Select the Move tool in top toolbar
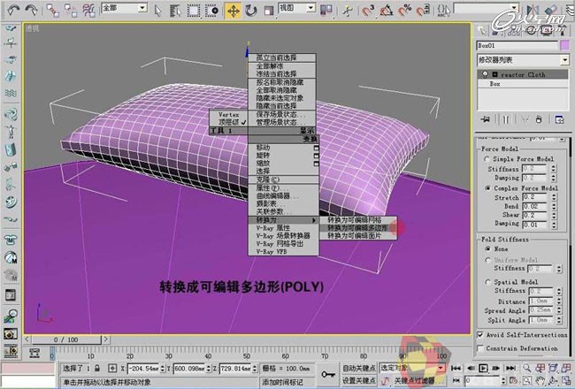This screenshot has height=389, width=575. [234, 11]
